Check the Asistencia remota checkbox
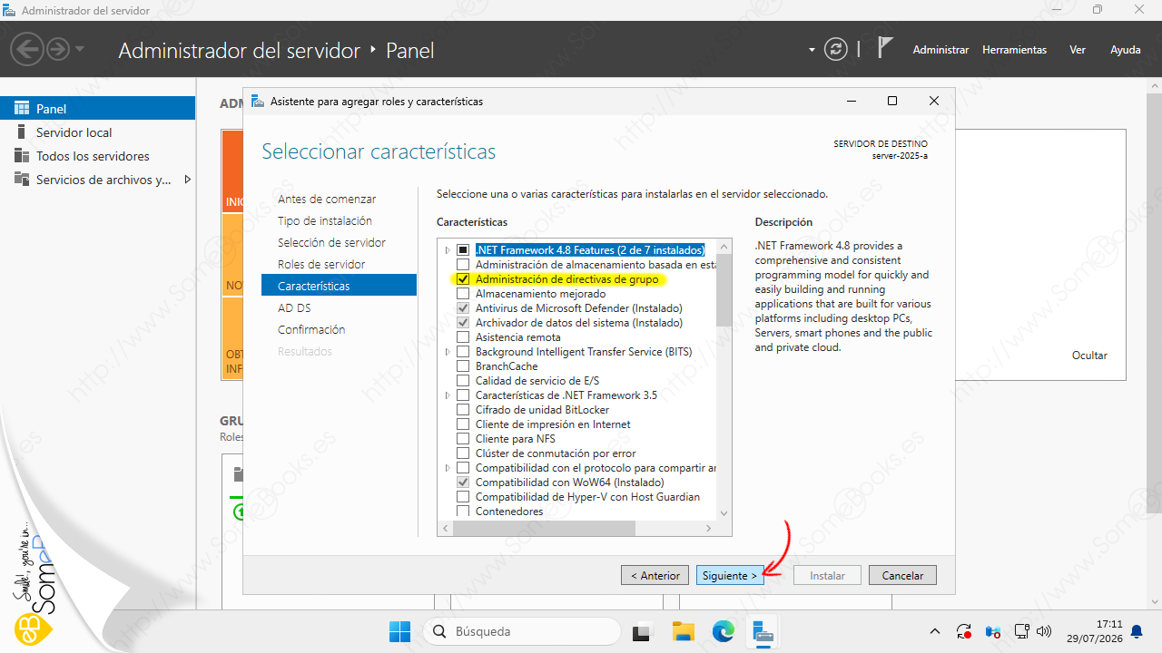Screen dimensions: 1162x653 pos(463,337)
